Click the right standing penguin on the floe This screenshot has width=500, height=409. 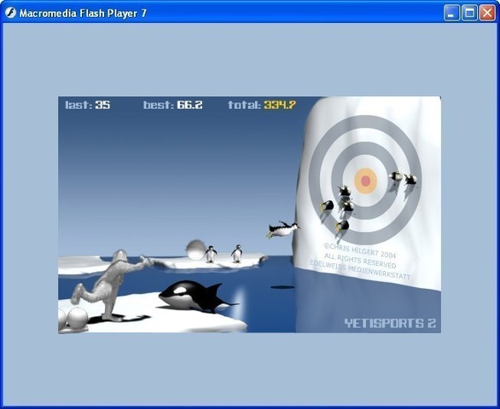pyautogui.click(x=236, y=254)
